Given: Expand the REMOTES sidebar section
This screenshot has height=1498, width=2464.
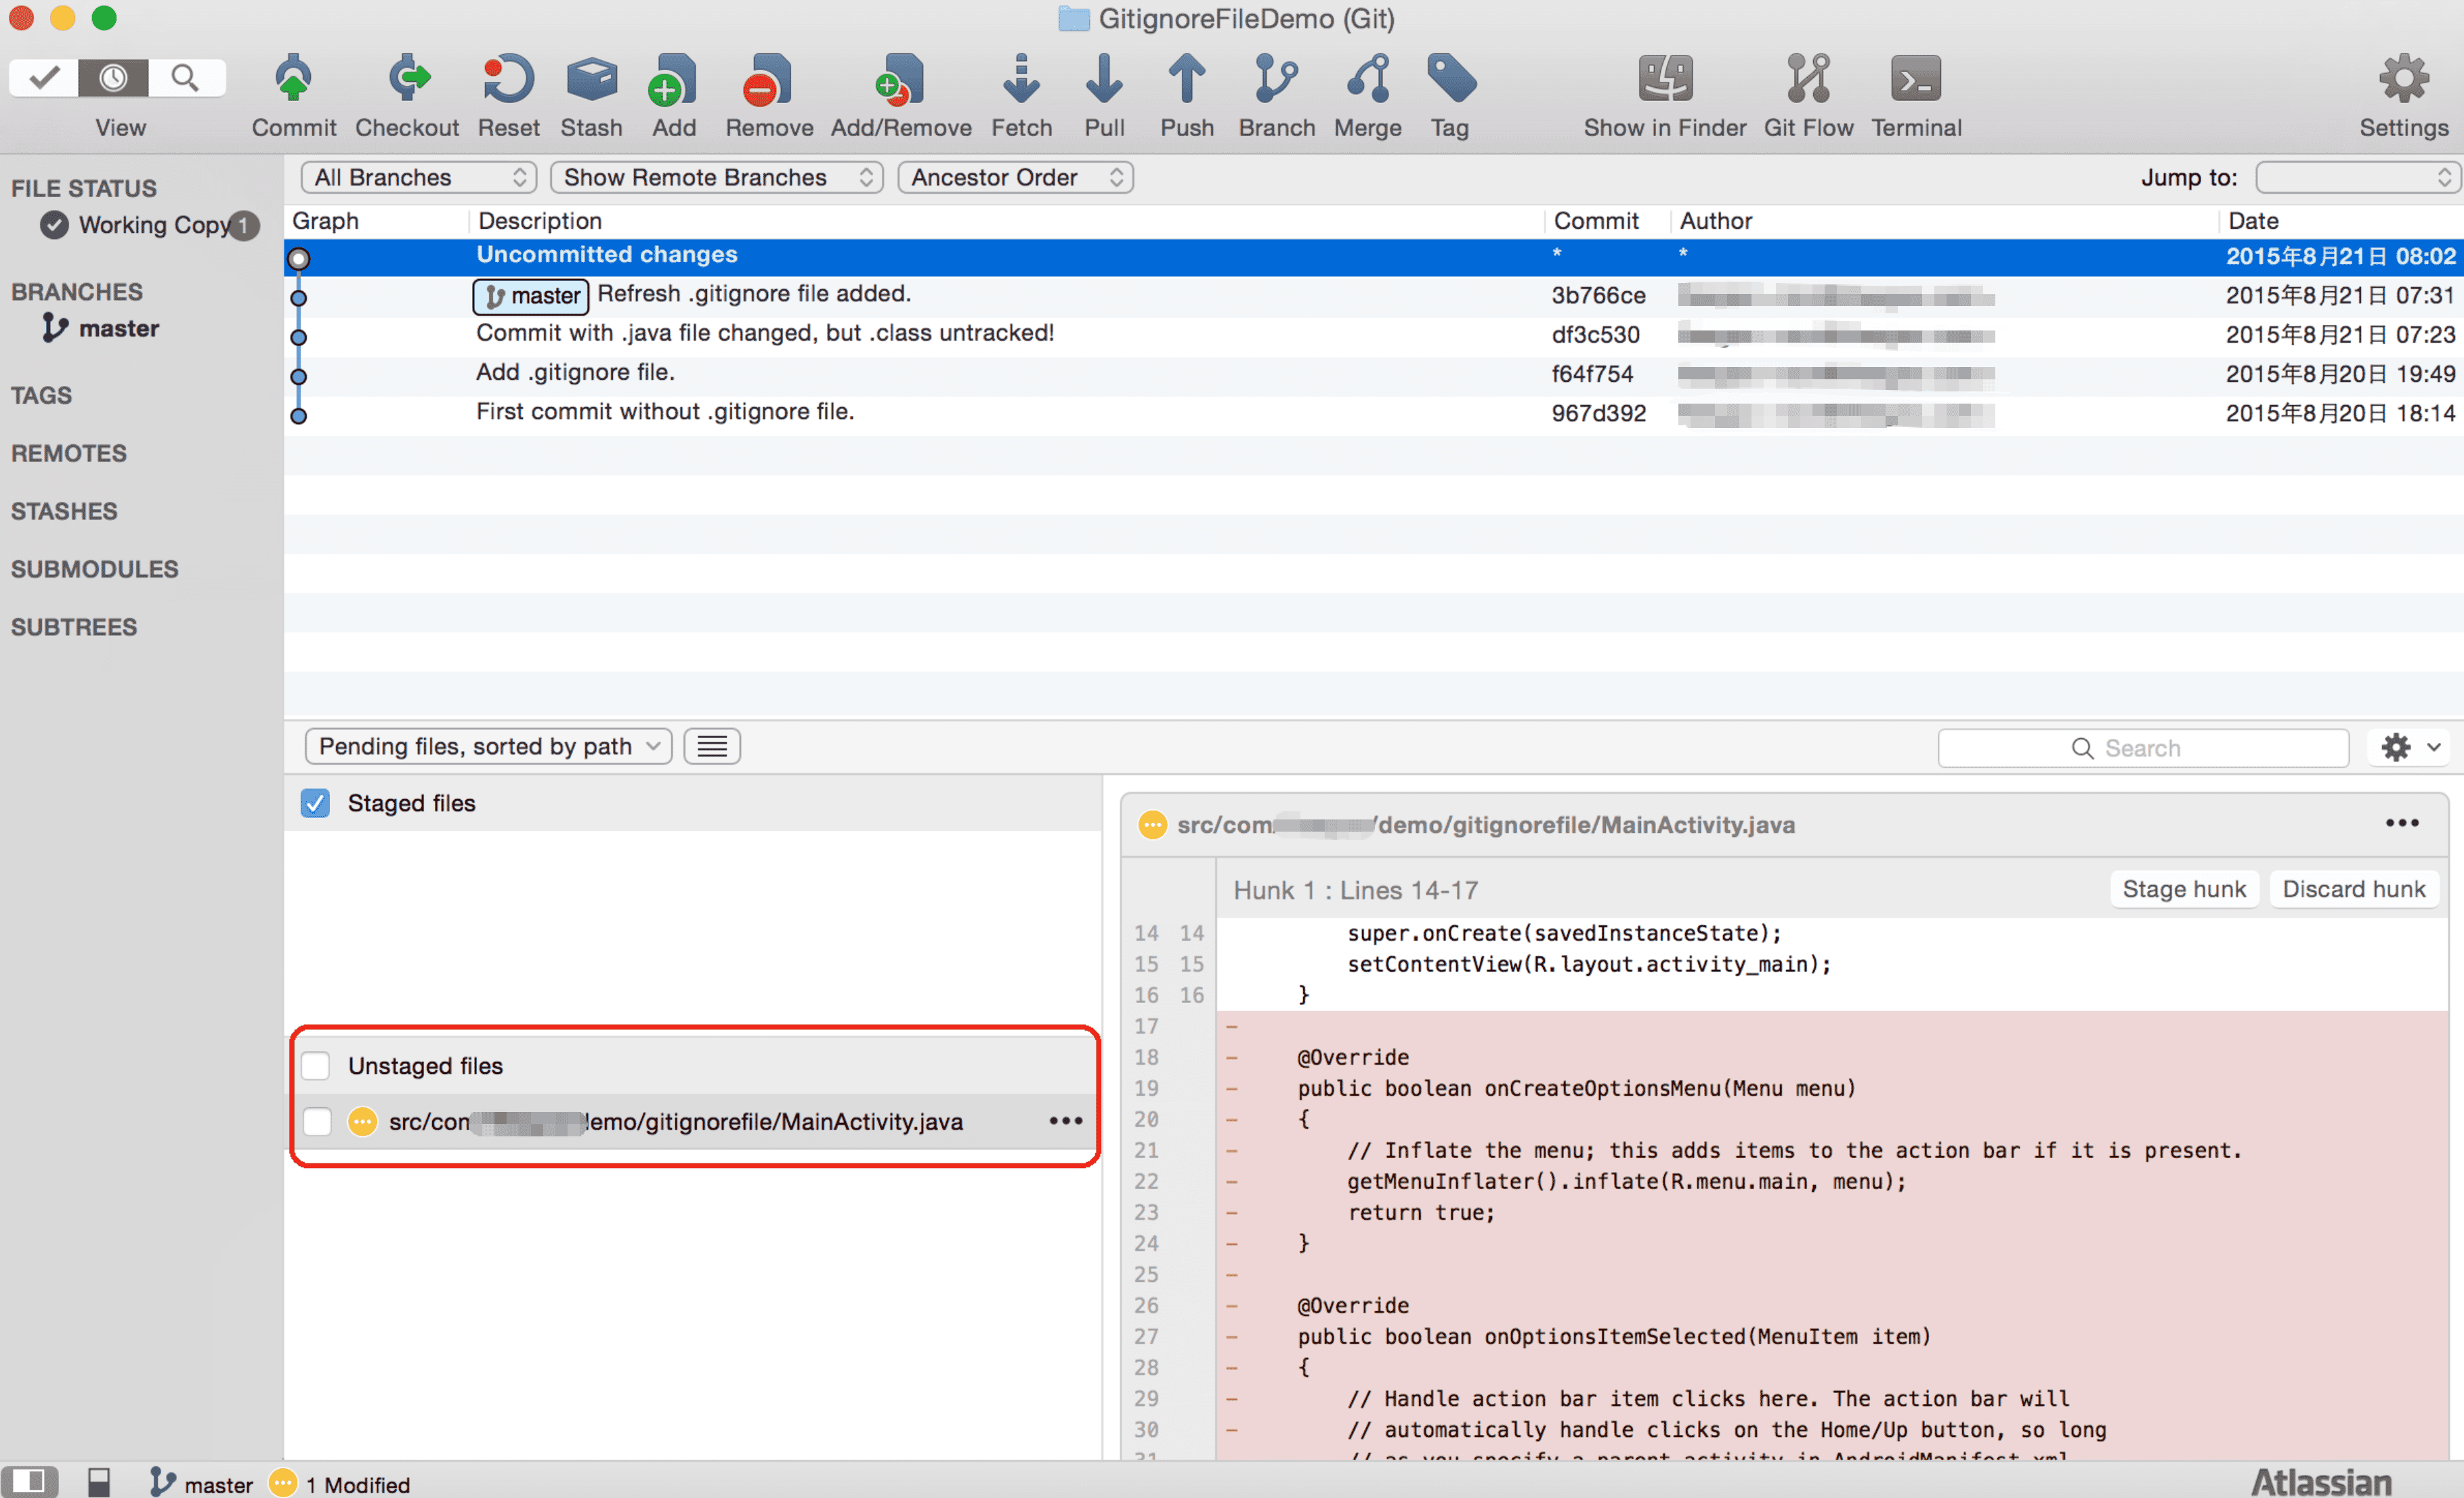Looking at the screenshot, I should coord(69,453).
